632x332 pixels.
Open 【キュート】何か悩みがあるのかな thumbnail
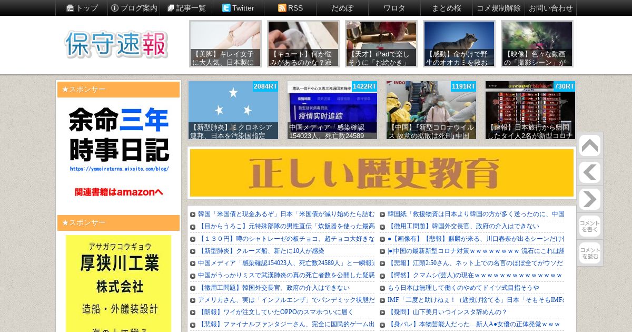tap(303, 44)
